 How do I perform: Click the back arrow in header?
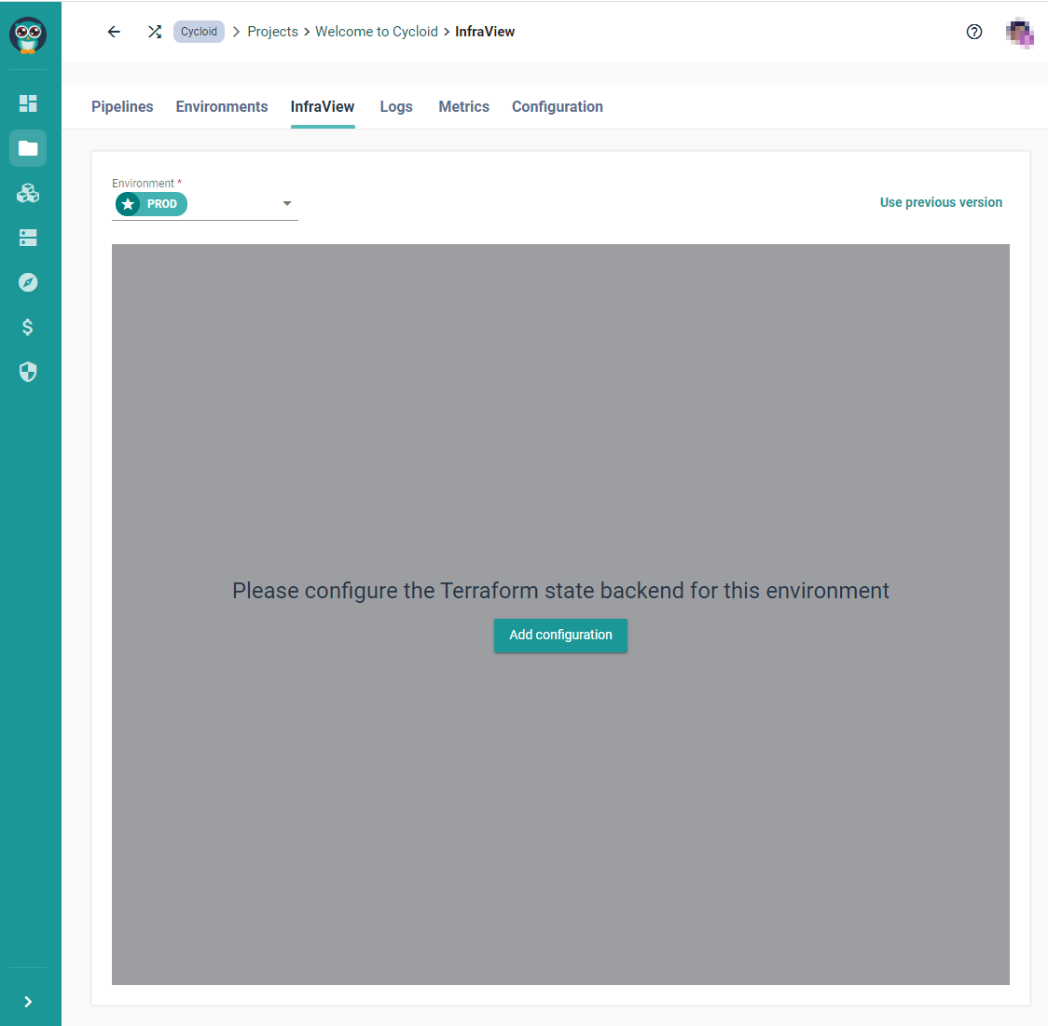[114, 32]
